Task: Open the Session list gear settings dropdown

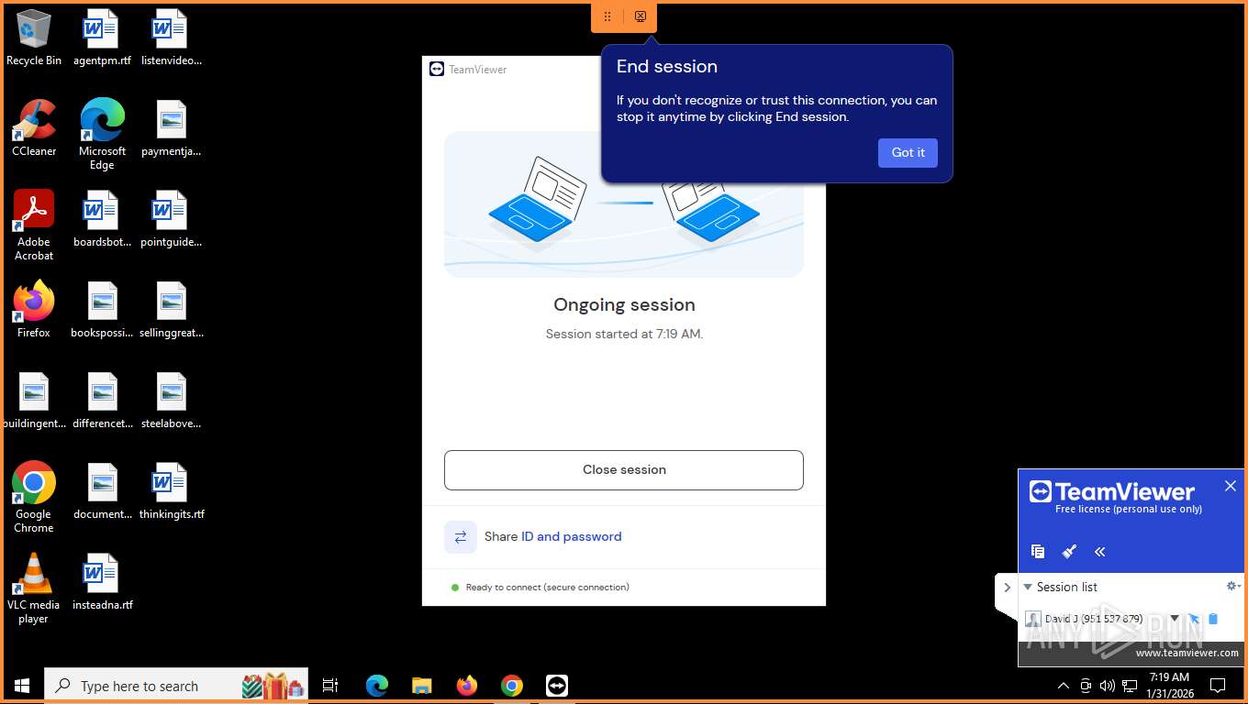Action: click(x=1233, y=587)
